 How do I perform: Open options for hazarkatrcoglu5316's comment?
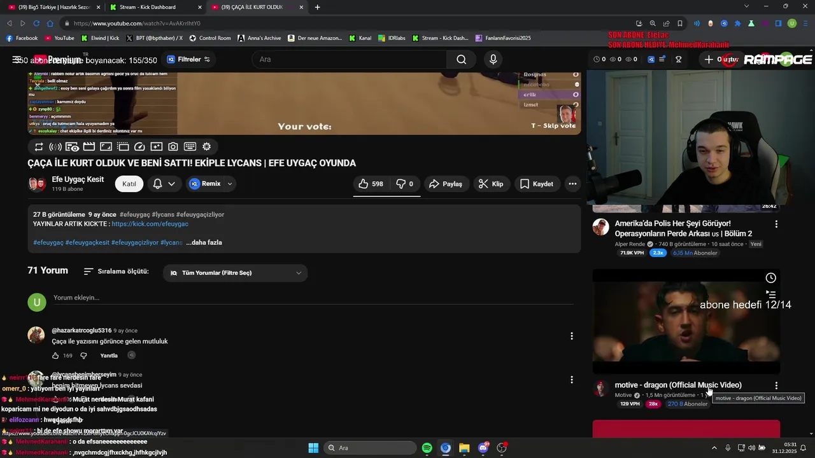click(x=571, y=336)
